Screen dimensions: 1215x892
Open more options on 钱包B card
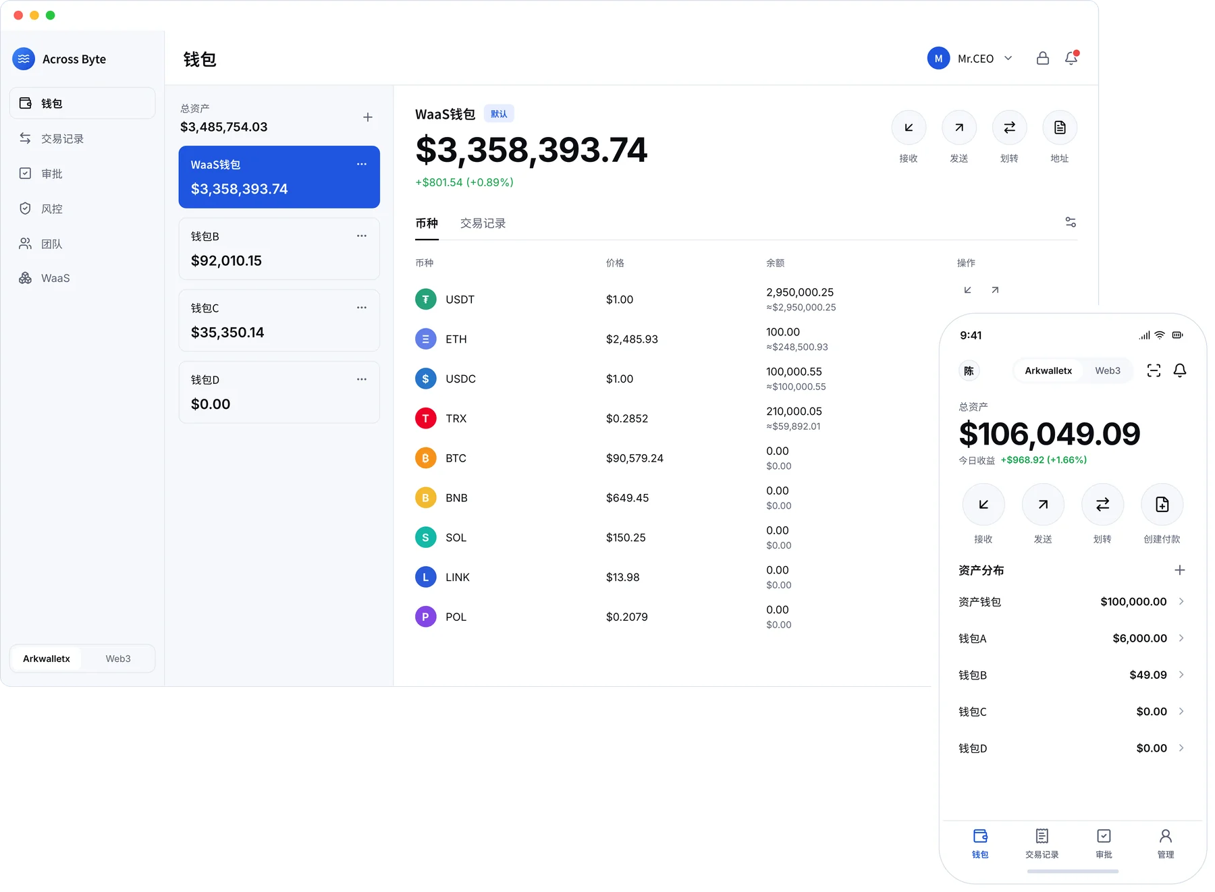(362, 235)
